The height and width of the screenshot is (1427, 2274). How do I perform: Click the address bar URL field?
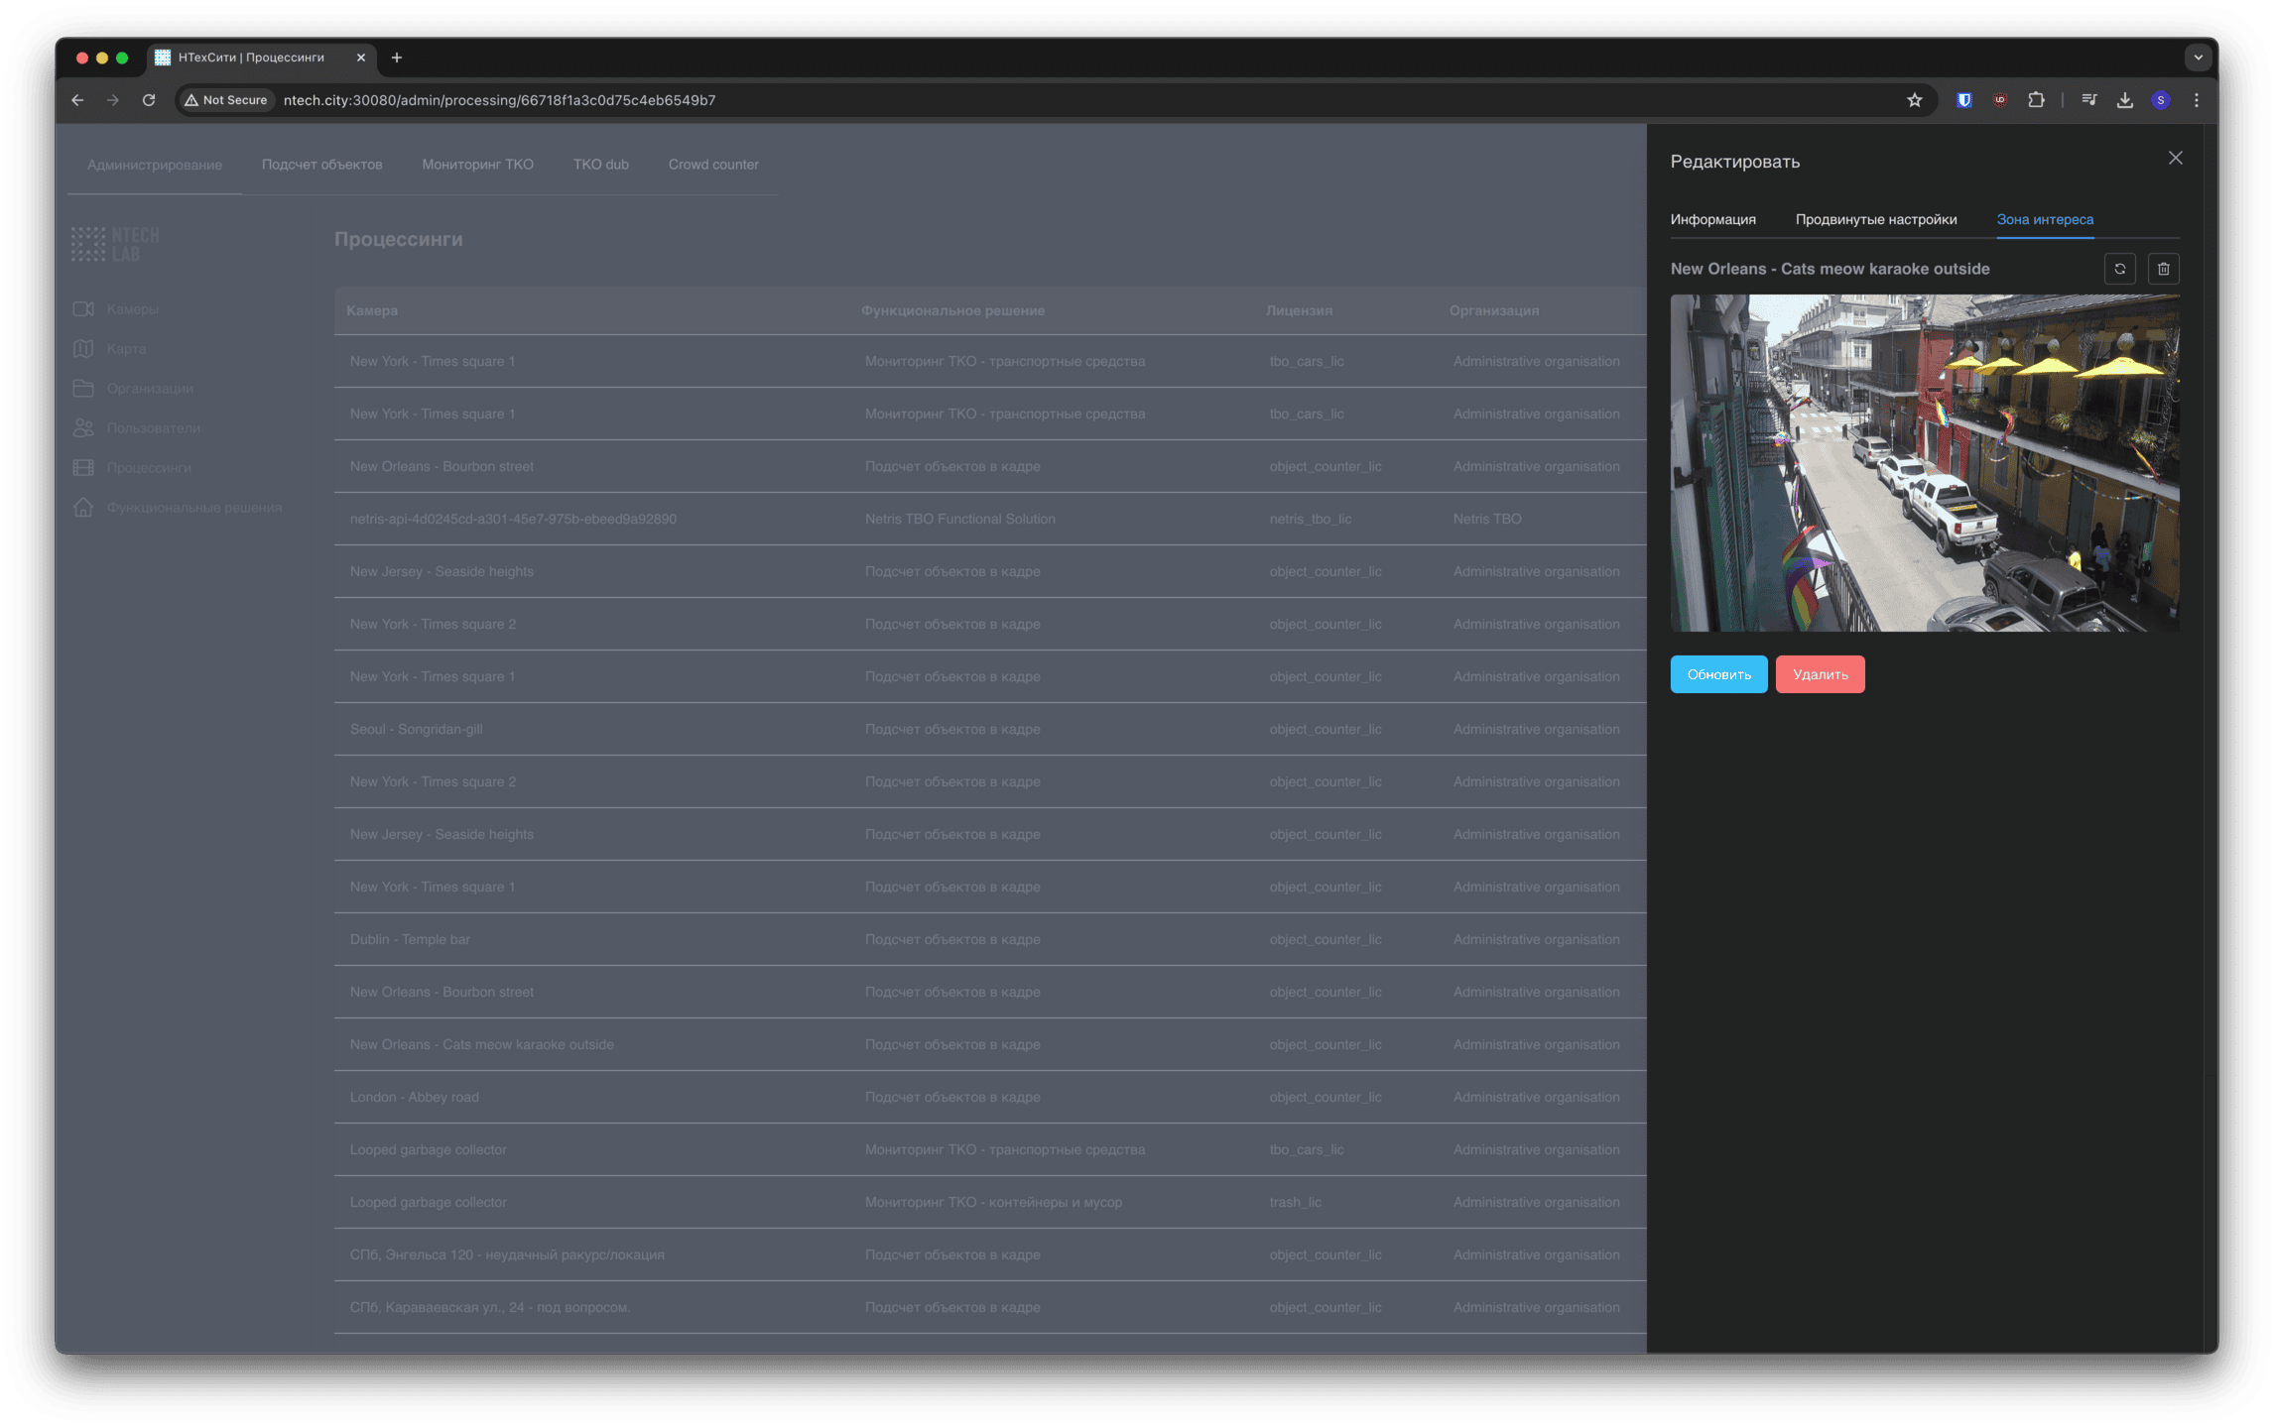tap(893, 100)
